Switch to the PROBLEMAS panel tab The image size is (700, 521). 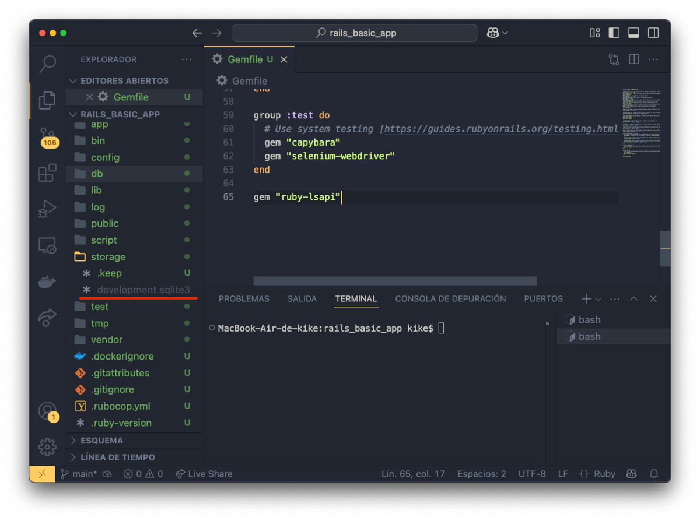coord(244,299)
